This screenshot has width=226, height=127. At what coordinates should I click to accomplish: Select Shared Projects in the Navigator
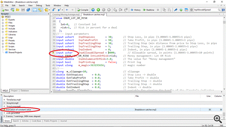point(15,52)
